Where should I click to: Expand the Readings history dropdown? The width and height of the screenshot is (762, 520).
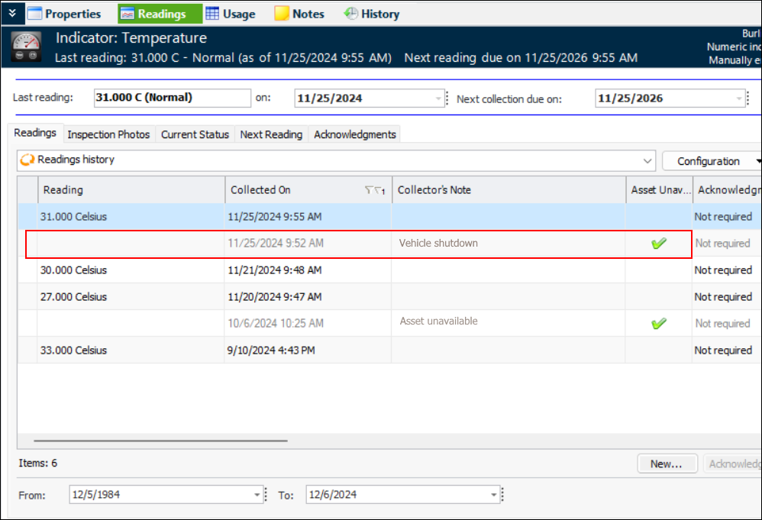click(648, 161)
